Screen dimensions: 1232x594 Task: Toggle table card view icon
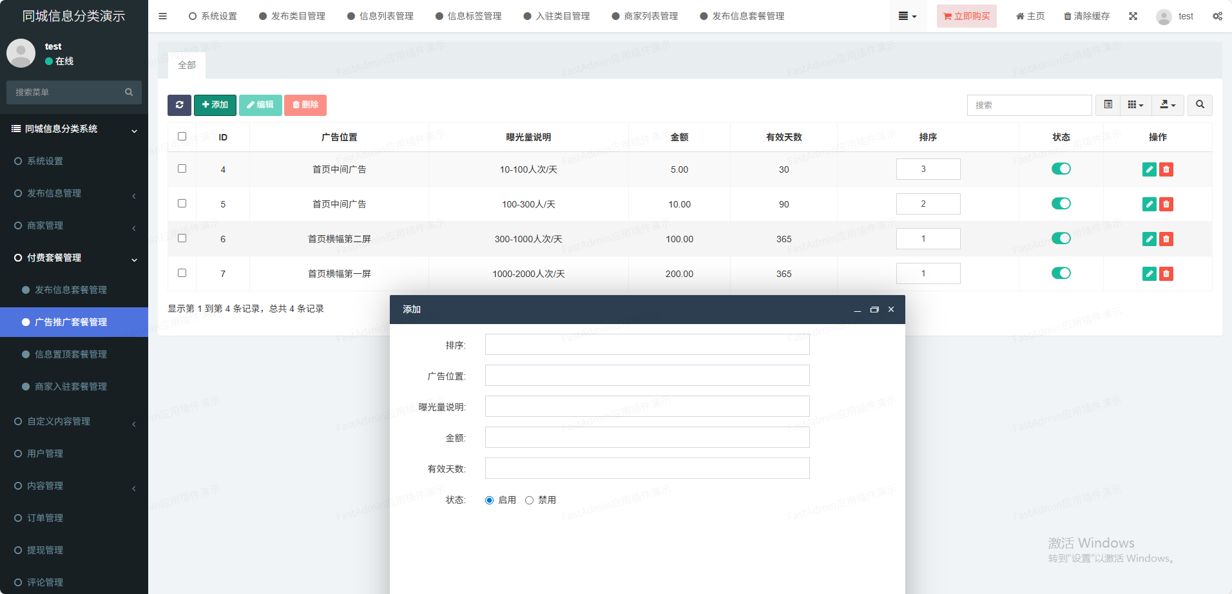tap(1108, 105)
